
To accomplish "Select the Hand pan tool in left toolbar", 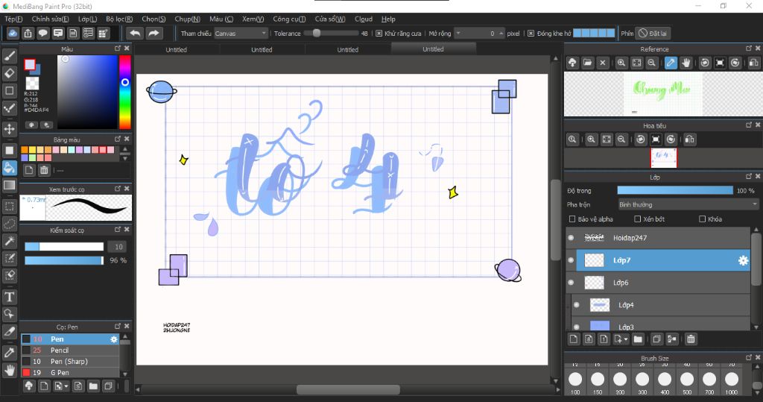I will 9,371.
